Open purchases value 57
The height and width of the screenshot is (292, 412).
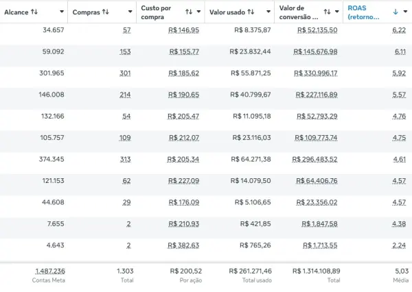click(126, 30)
